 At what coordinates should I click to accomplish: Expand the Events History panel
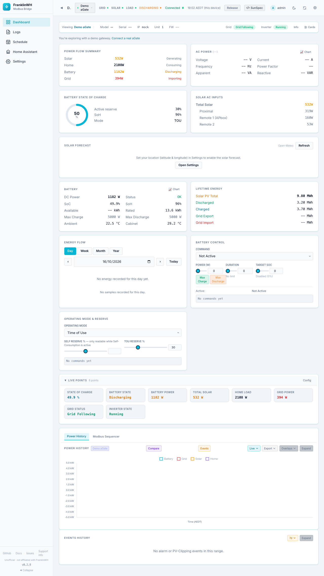[x=306, y=538]
